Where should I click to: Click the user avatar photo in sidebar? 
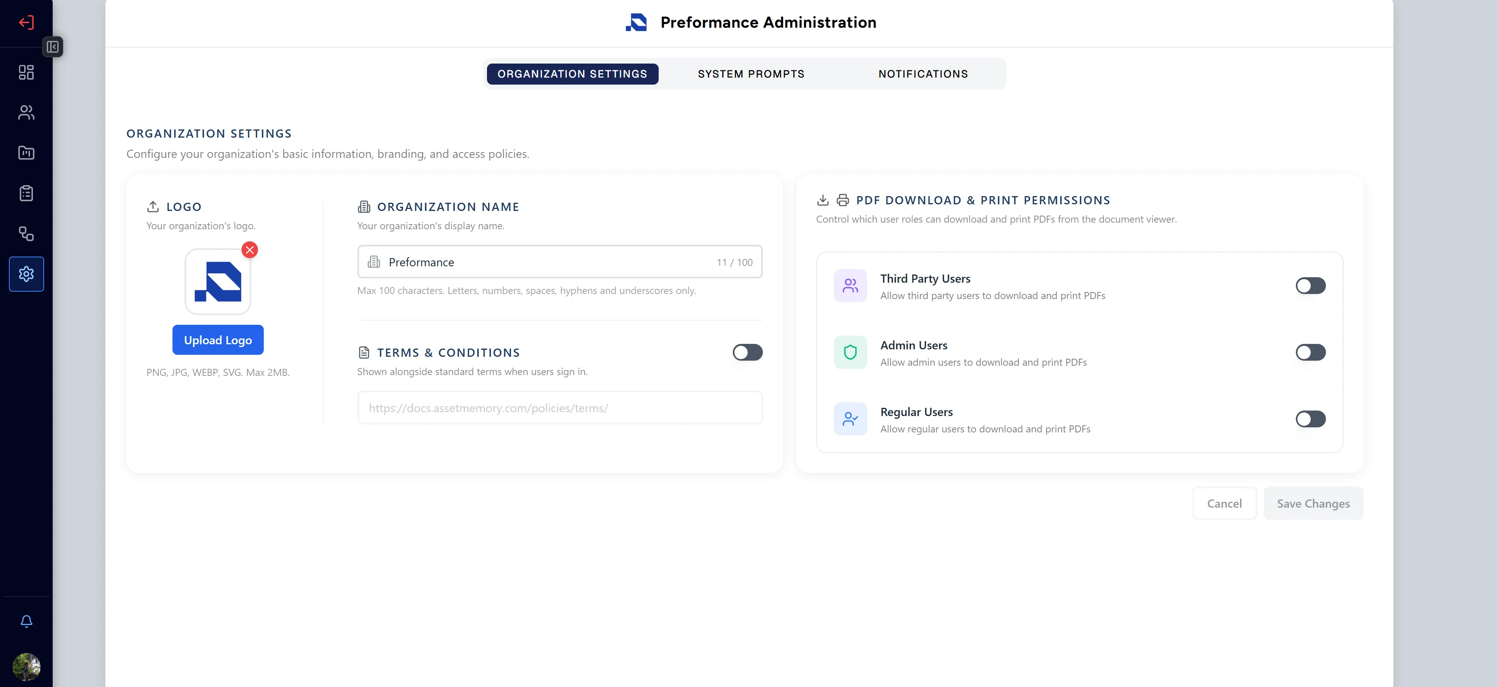pyautogui.click(x=26, y=667)
